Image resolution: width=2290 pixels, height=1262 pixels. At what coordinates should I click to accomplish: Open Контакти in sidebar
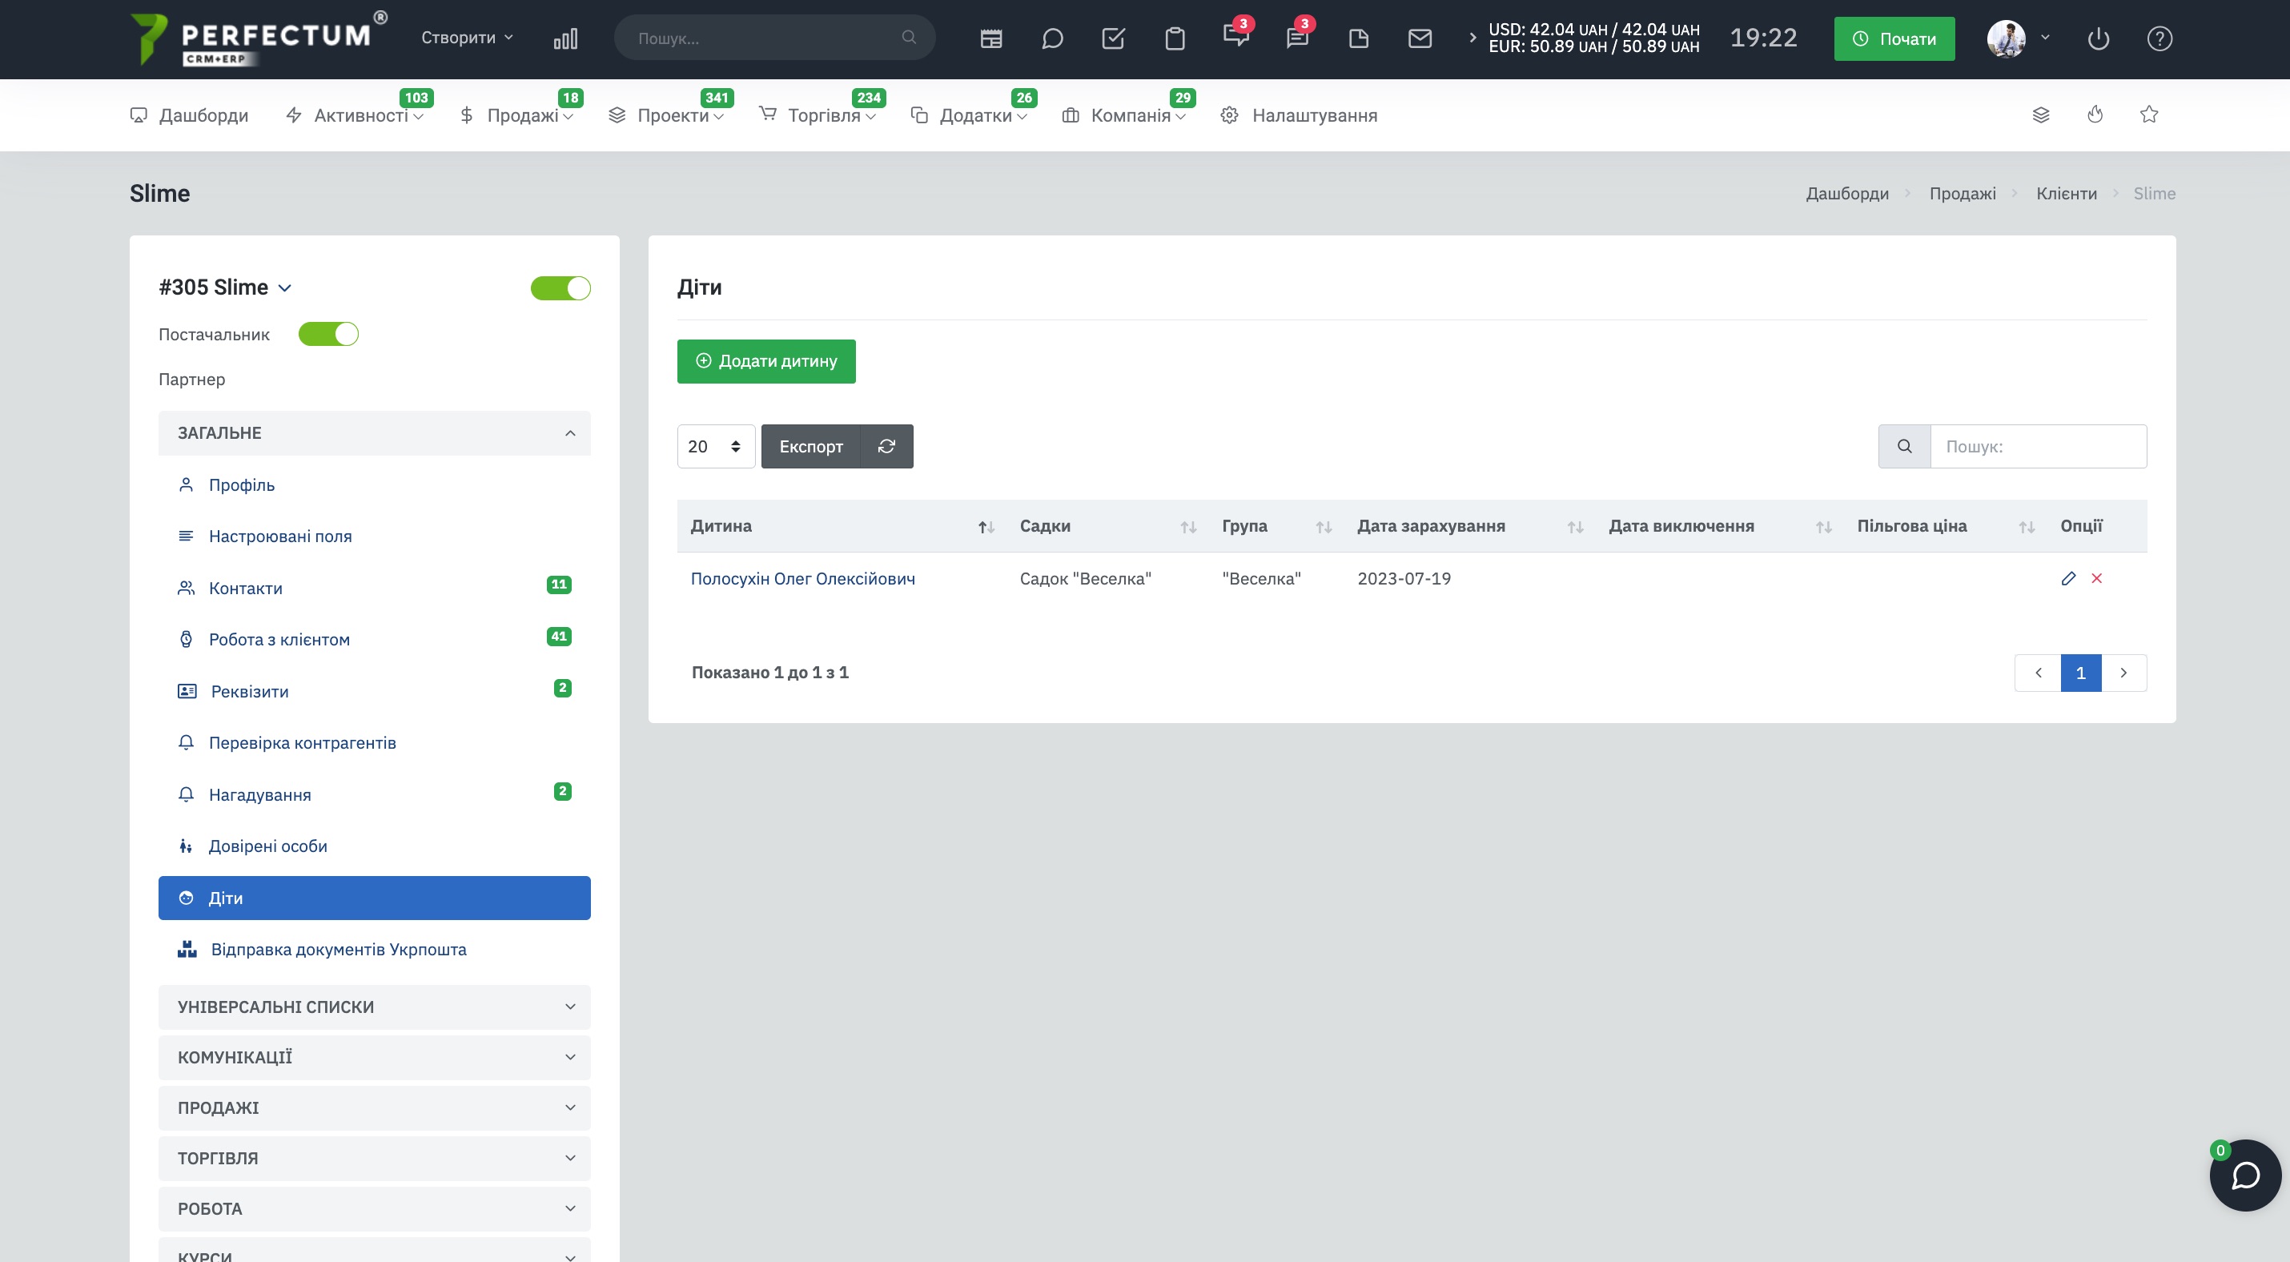[374, 589]
